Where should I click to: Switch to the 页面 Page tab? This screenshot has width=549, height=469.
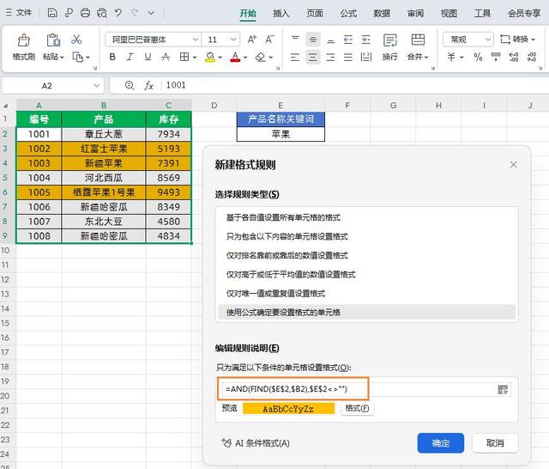(x=315, y=14)
